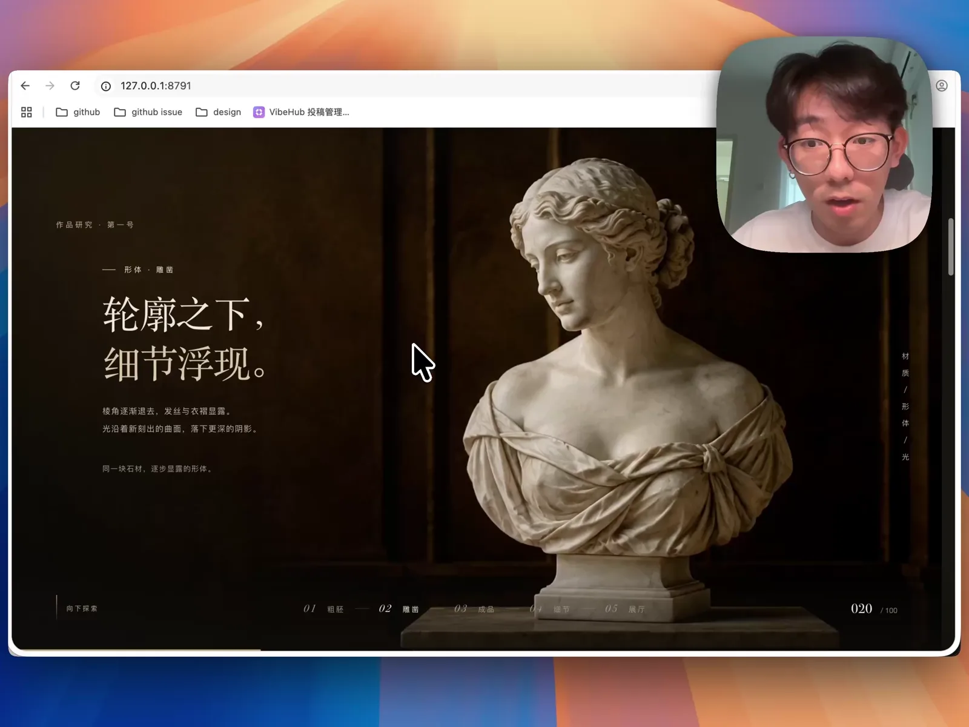Image resolution: width=969 pixels, height=727 pixels.
Task: Open the apps grid in bookmarks bar
Action: (x=27, y=112)
